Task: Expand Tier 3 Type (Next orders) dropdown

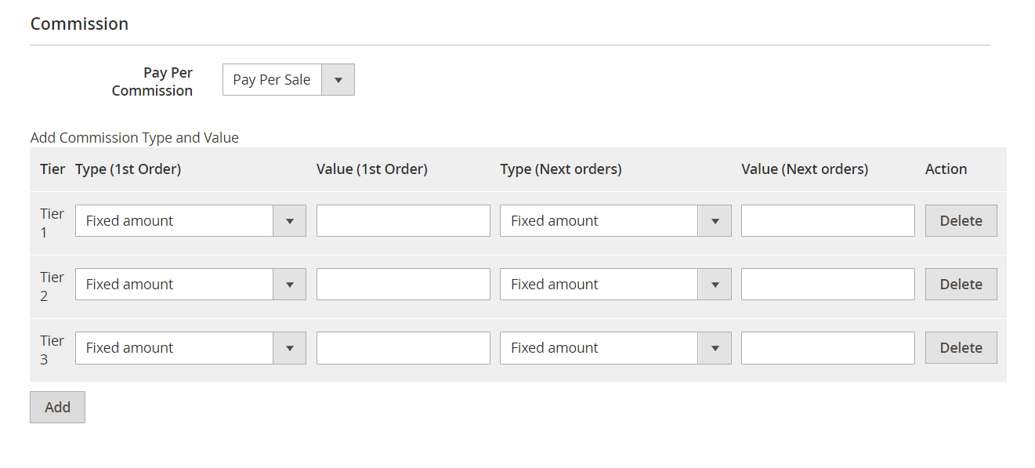Action: (x=615, y=348)
